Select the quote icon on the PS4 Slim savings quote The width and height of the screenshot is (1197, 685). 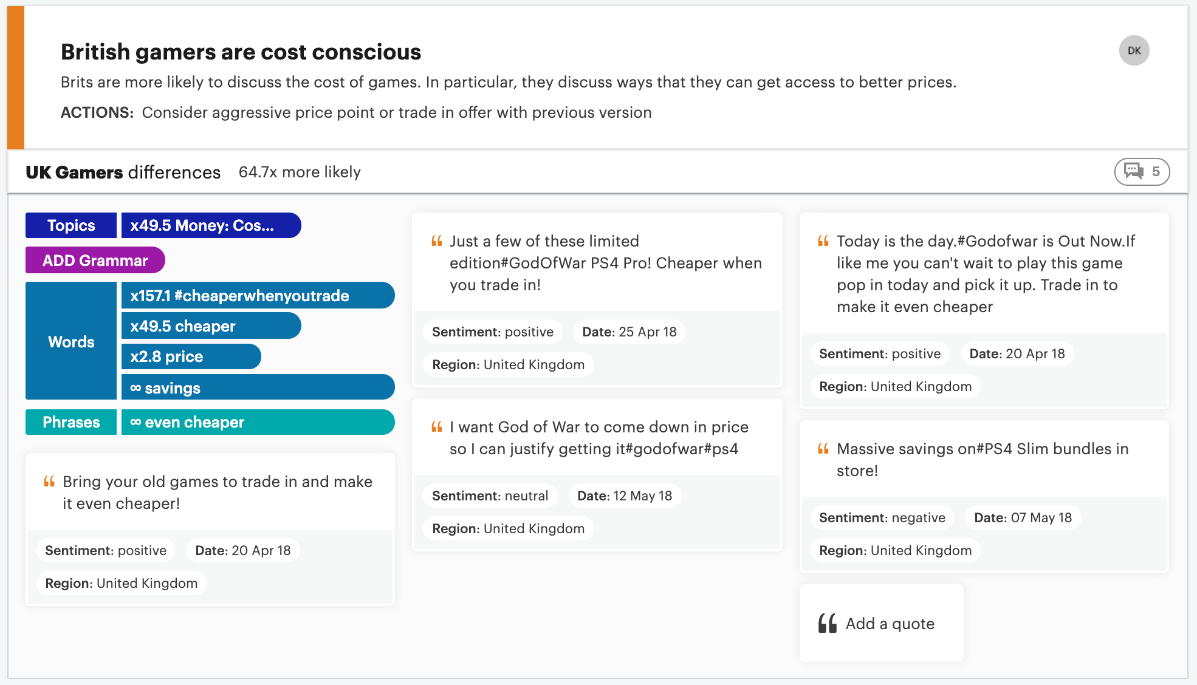point(823,449)
